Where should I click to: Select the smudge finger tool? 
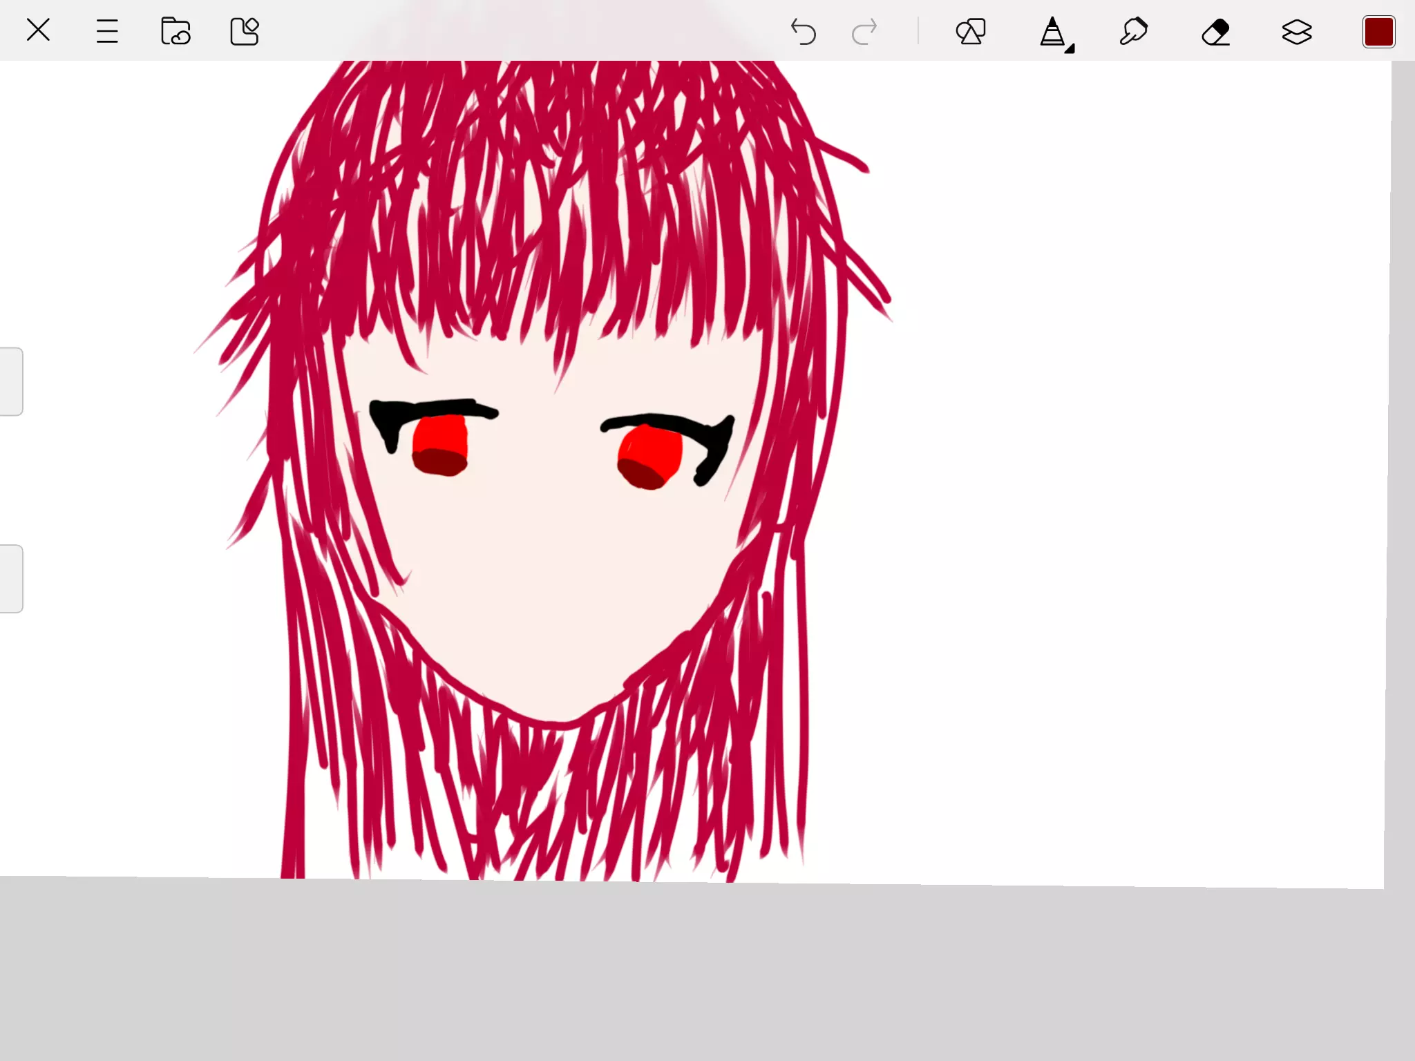point(1134,32)
